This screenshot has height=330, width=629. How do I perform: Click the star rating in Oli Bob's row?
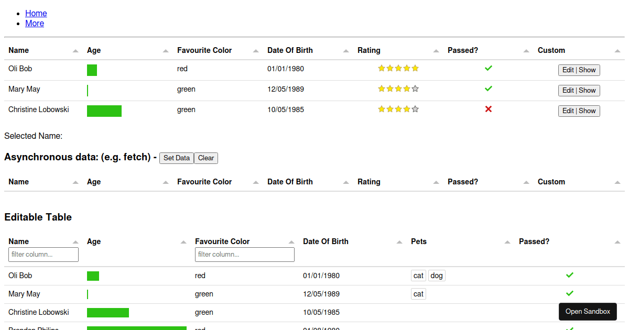[x=398, y=68]
